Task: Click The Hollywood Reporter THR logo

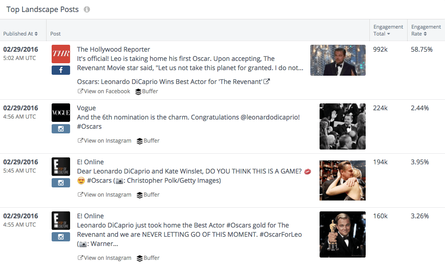Action: point(61,54)
